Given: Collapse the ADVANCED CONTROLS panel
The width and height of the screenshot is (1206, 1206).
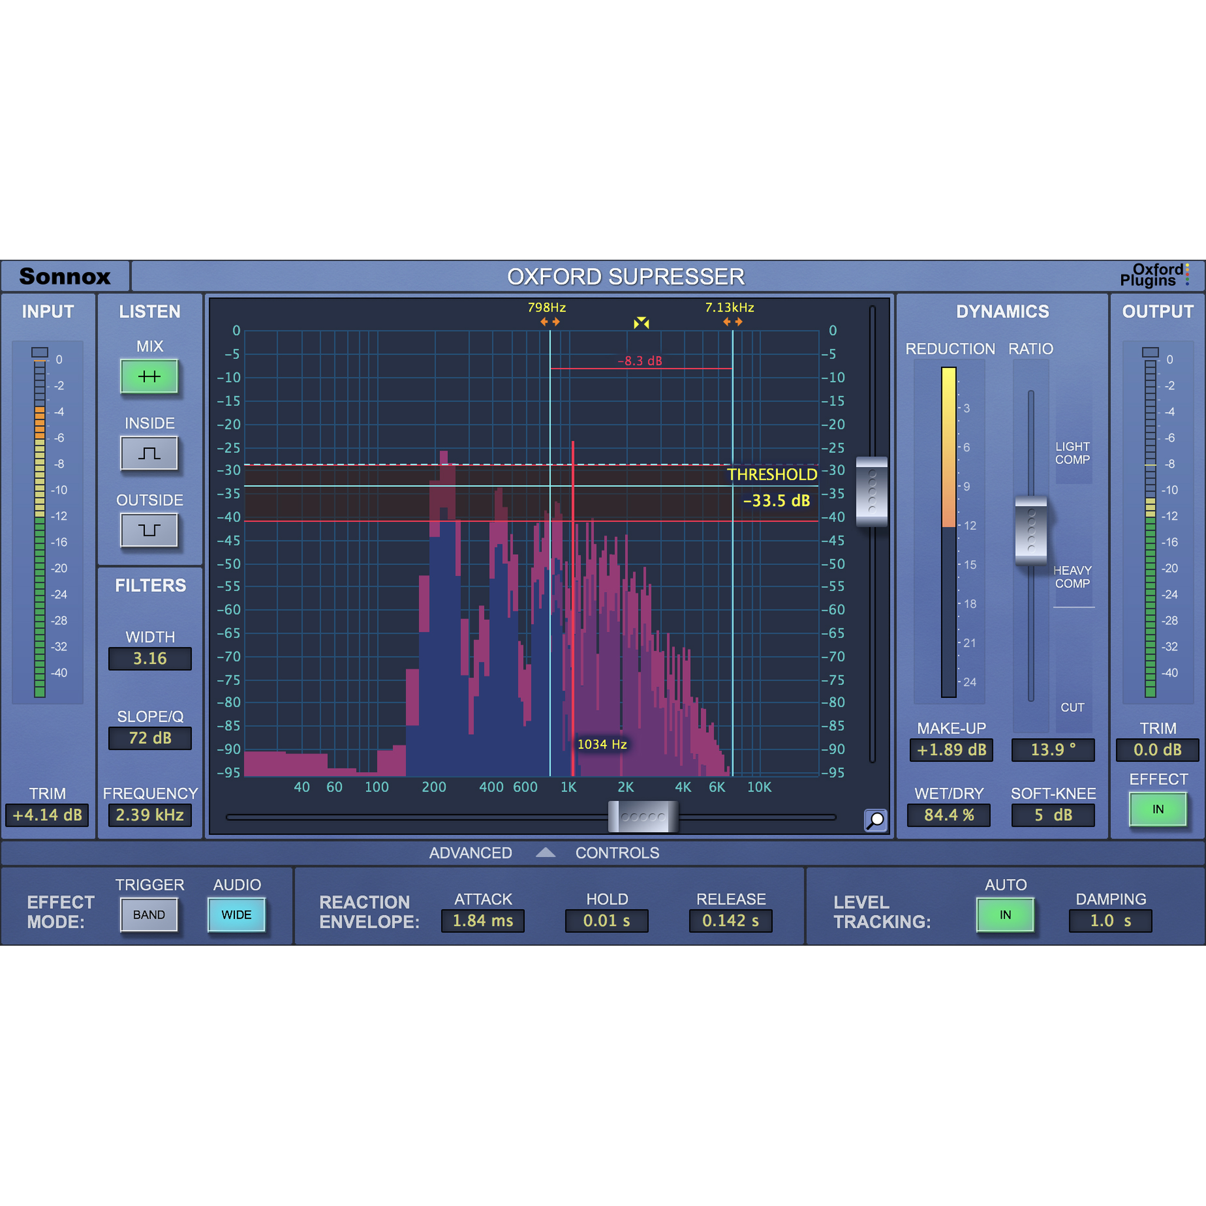Looking at the screenshot, I should (x=545, y=852).
